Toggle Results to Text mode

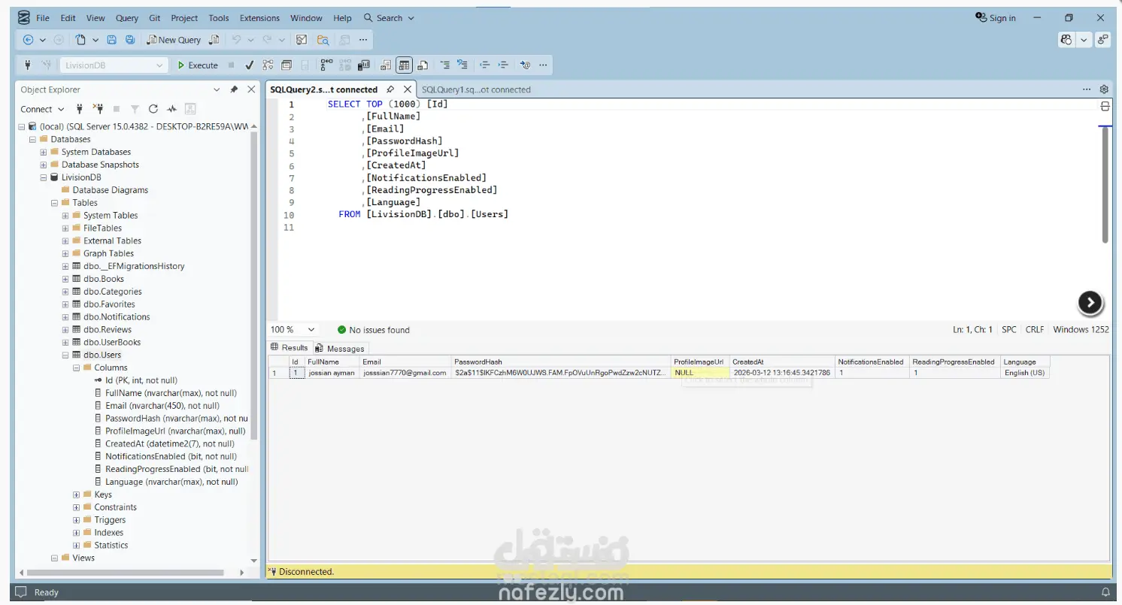pos(386,65)
